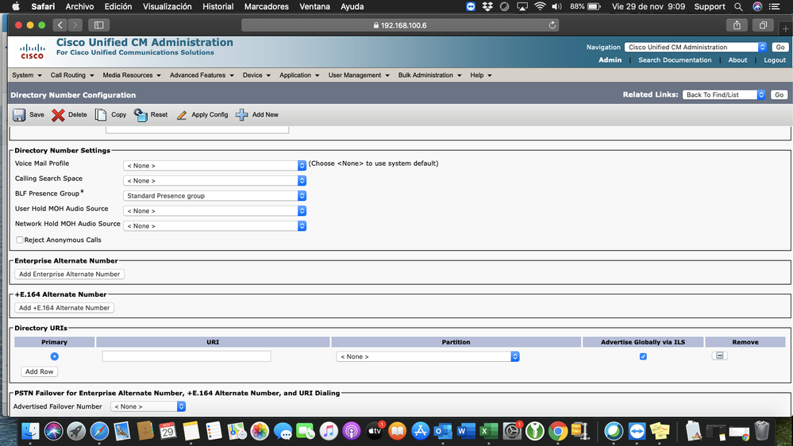Screen dimensions: 793x446
Task: Open Network Hold MOH Audio Source dropdown
Action: point(214,226)
